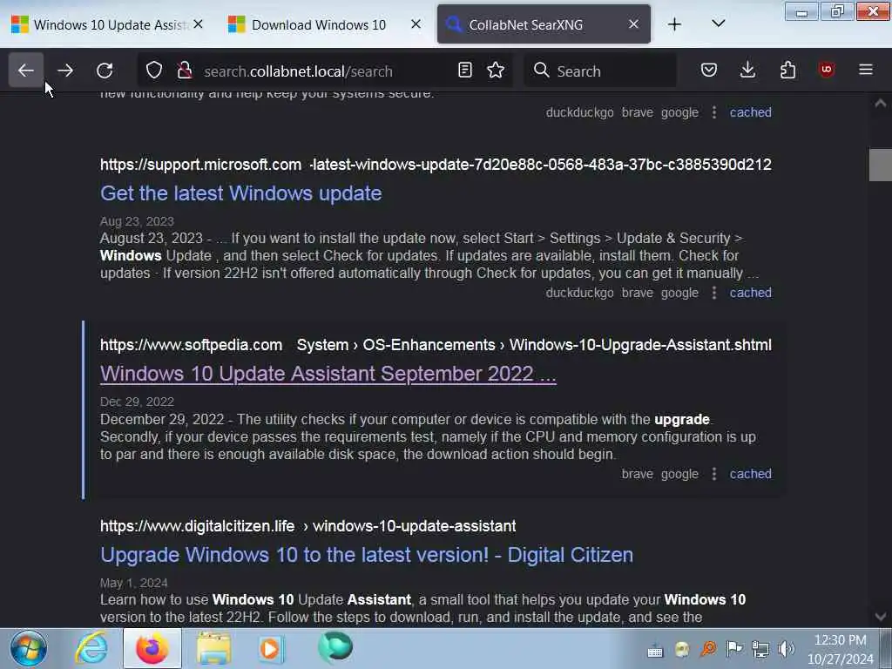The width and height of the screenshot is (892, 669).
Task: Go forward using the forward arrow button
Action: [65, 71]
